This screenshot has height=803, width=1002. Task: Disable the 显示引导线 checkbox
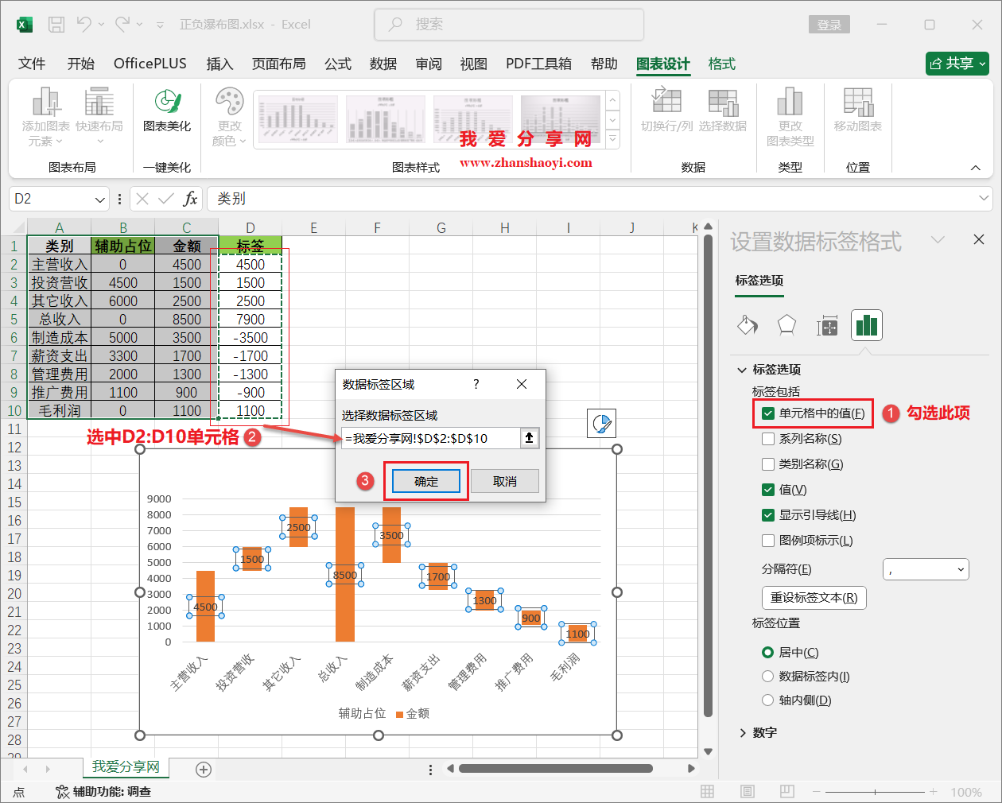(x=767, y=514)
